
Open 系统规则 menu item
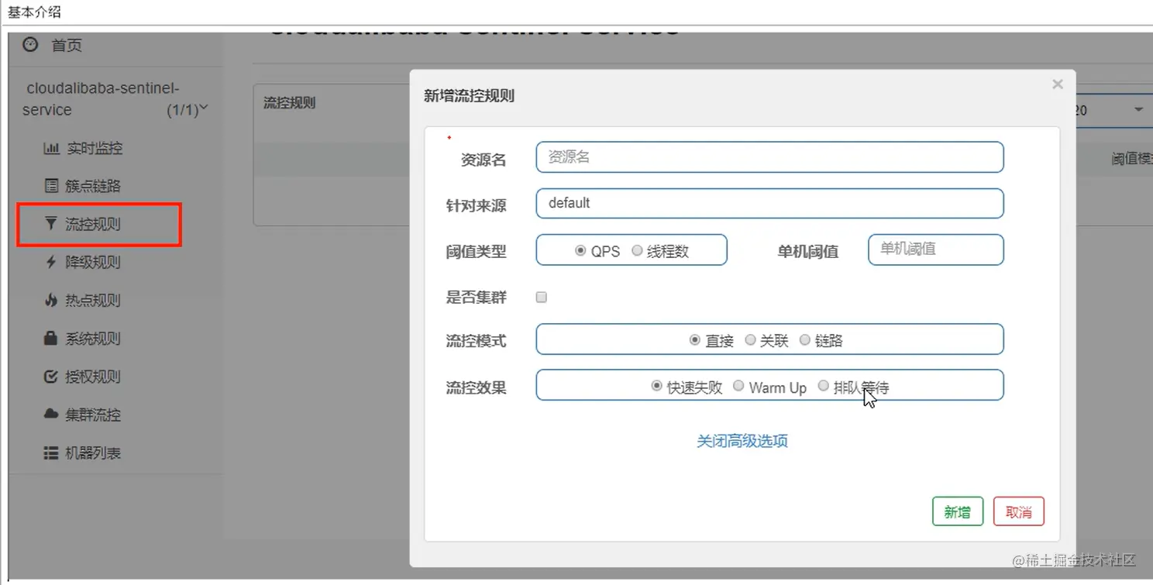(x=93, y=338)
